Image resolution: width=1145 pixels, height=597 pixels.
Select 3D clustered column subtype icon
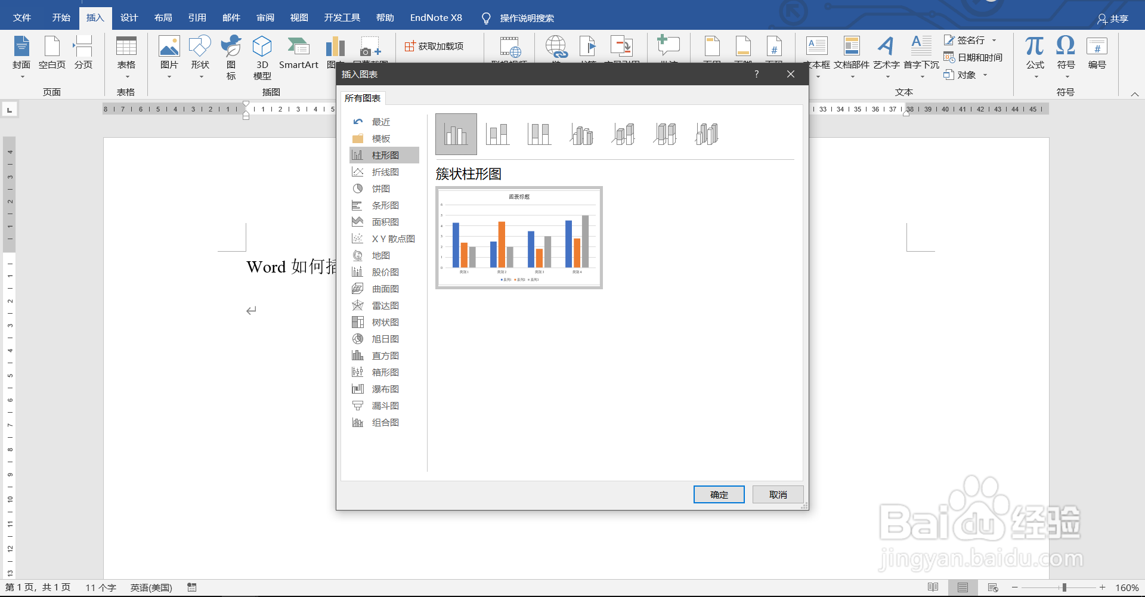pos(581,134)
